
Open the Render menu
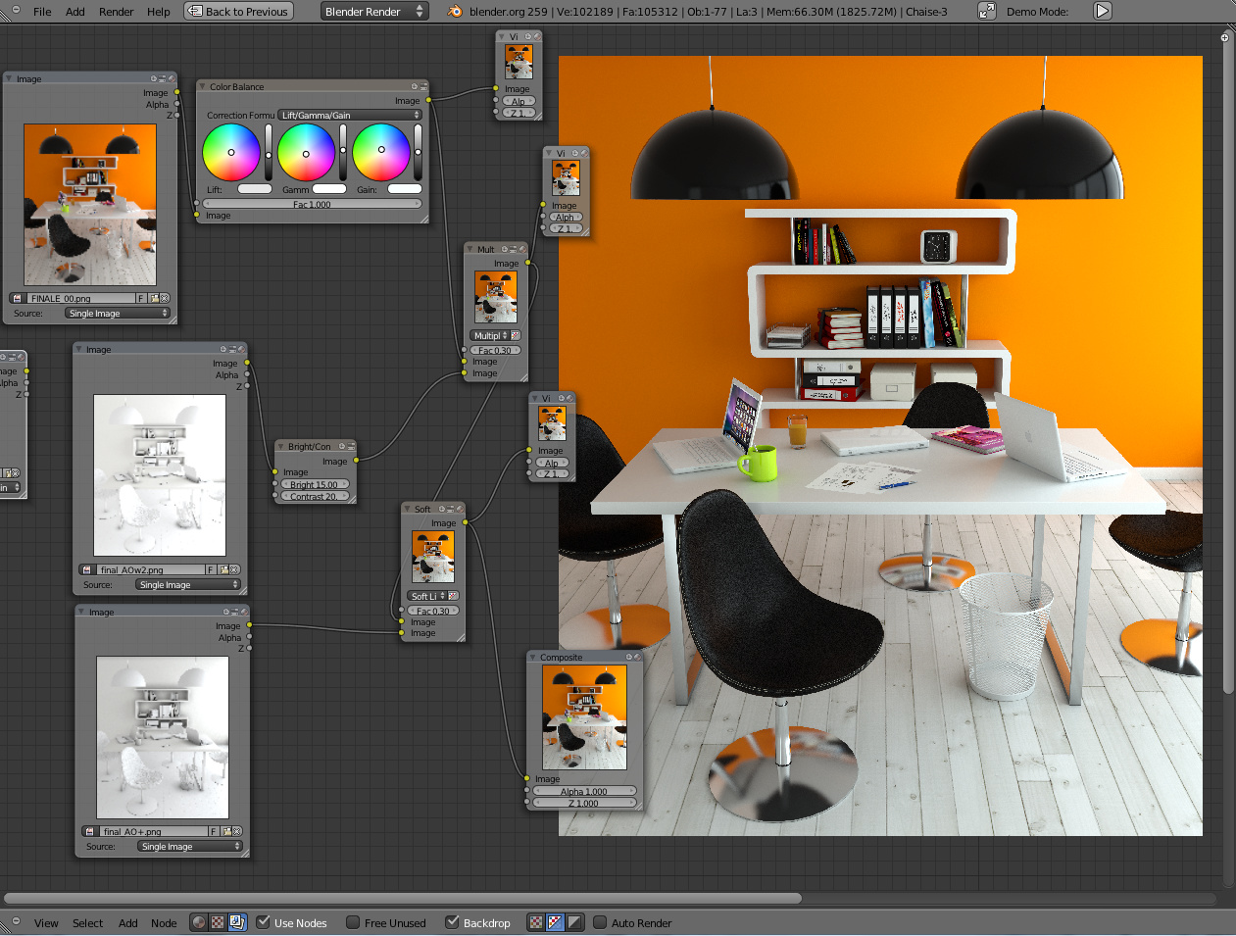tap(117, 12)
